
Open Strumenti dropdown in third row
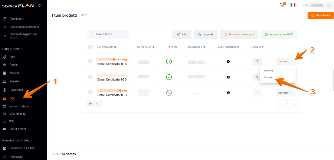(x=285, y=92)
